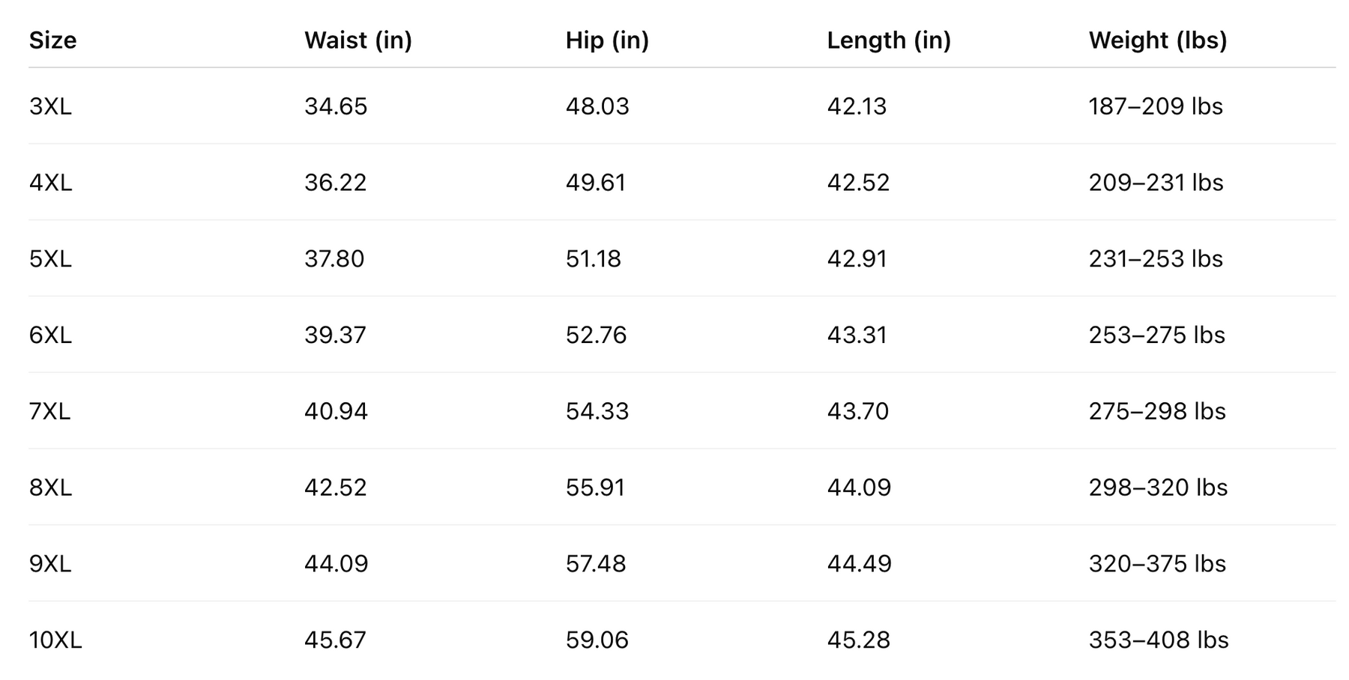Click the Length (in) column header
The width and height of the screenshot is (1349, 680).
pos(888,40)
